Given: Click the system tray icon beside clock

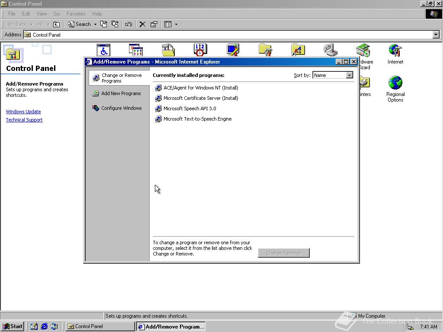Looking at the screenshot, I should click(410, 327).
